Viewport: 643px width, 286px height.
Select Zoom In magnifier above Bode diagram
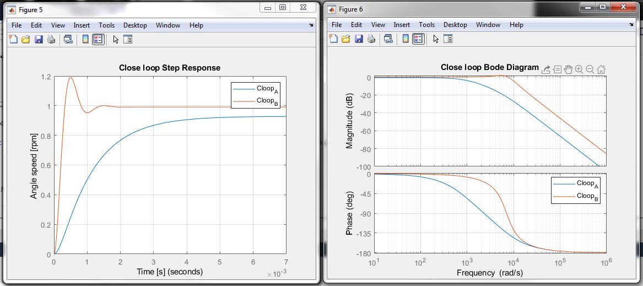tap(579, 69)
